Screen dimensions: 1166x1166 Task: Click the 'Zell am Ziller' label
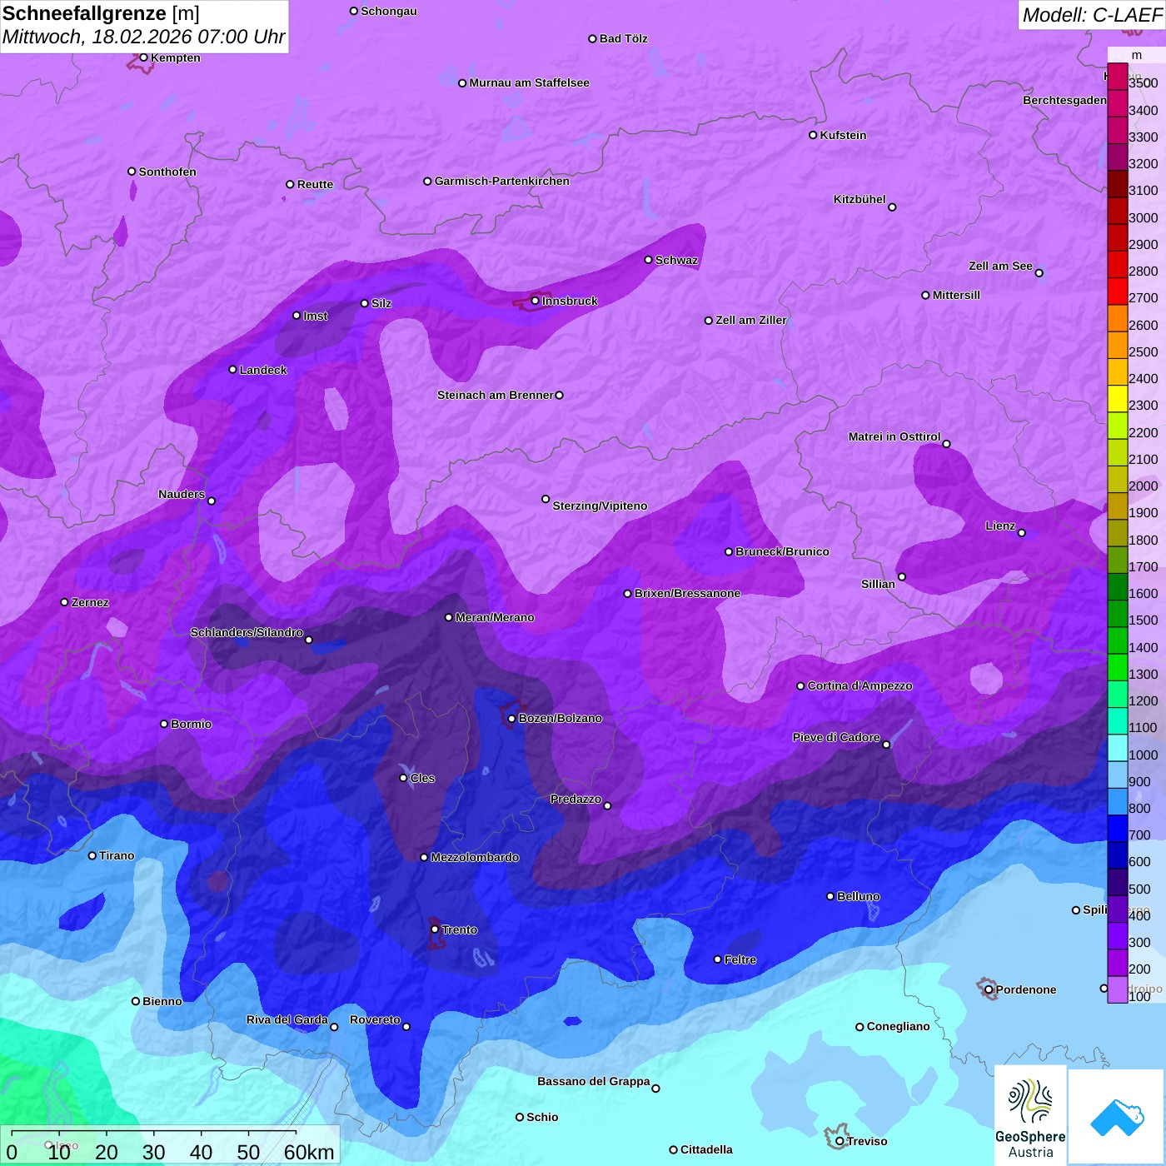(751, 320)
